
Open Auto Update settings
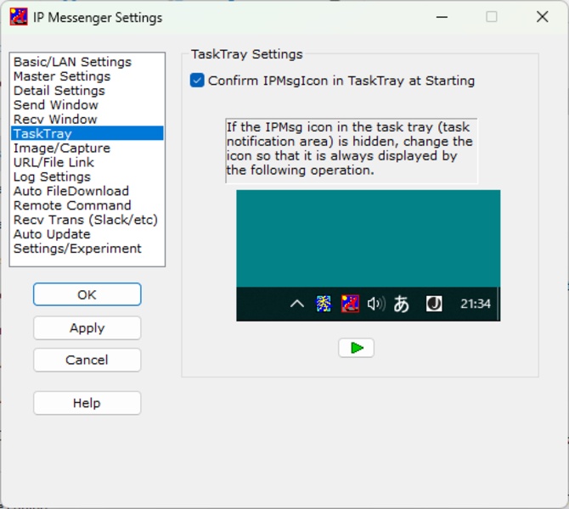[x=52, y=234]
